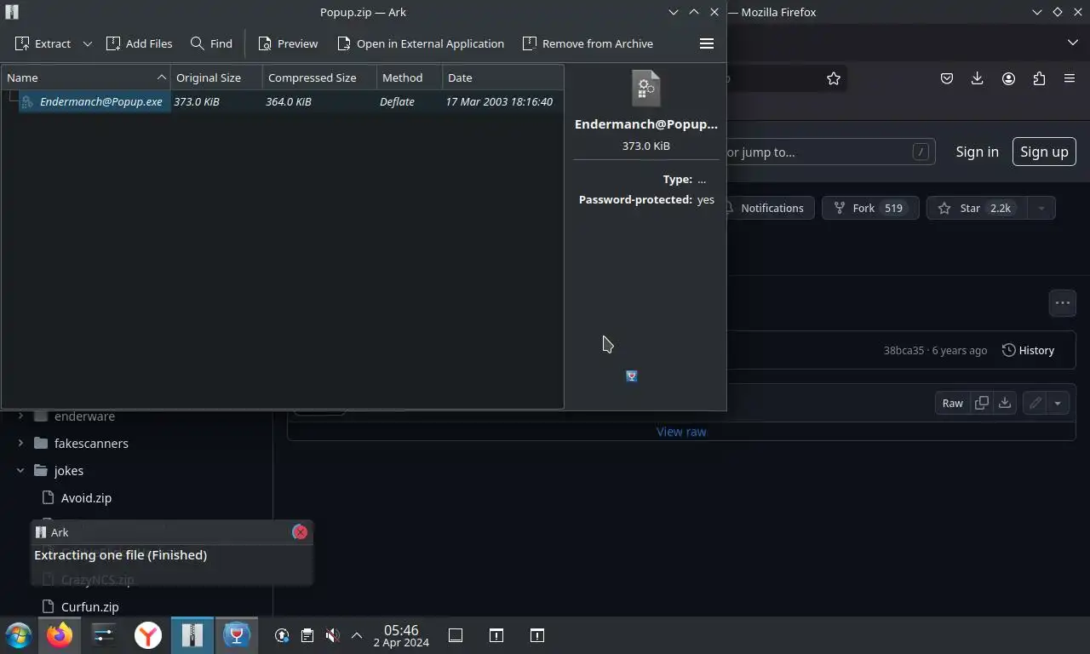Viewport: 1090px width, 654px height.
Task: Click the Wine glass taskbar icon
Action: [x=237, y=635]
